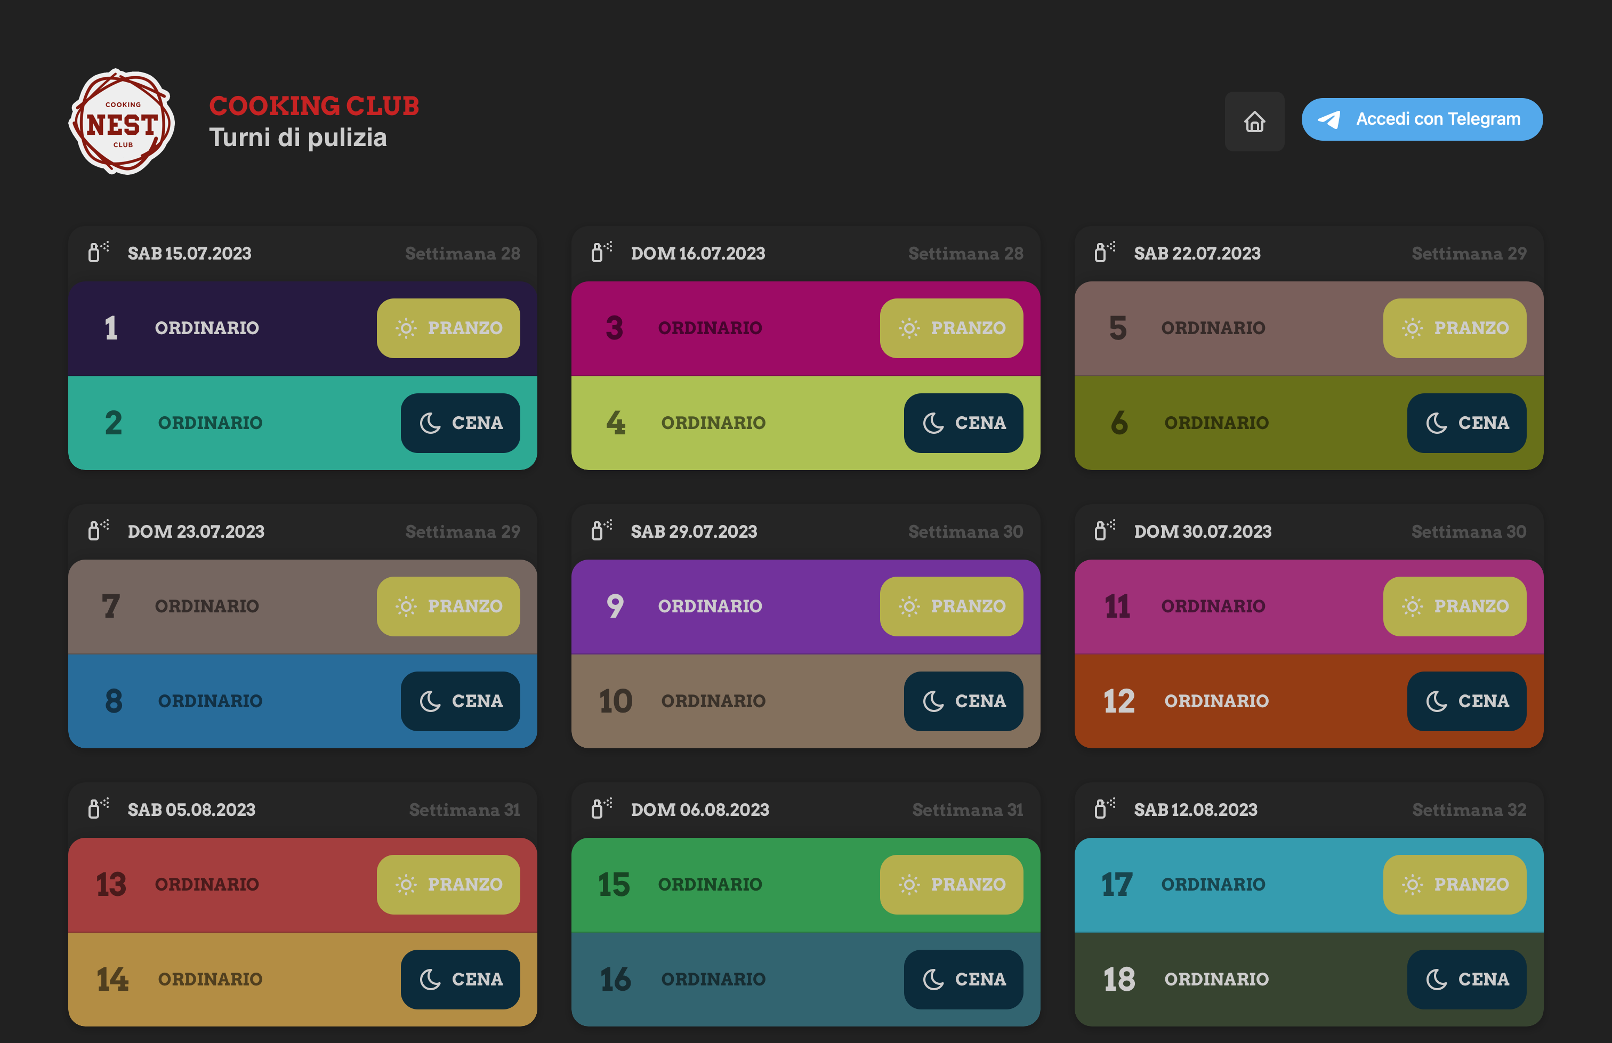Screen dimensions: 1612x1043
Task: Select PRANZO badge on shift 15
Action: pos(951,884)
